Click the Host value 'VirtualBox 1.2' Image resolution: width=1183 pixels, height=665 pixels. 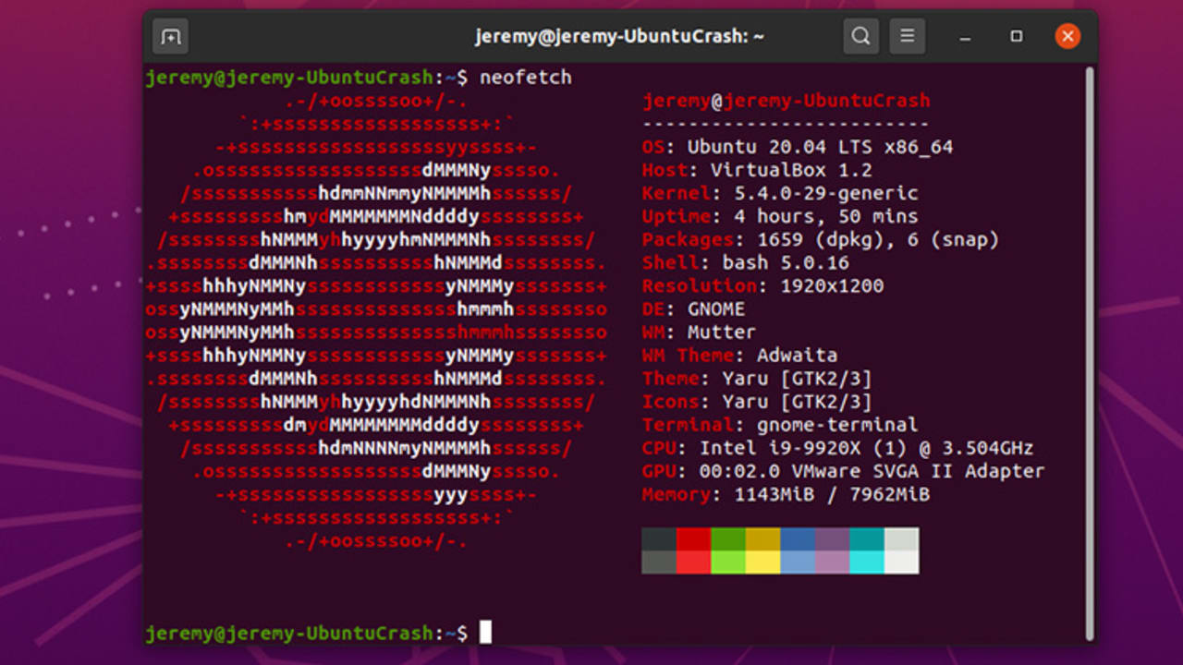pos(791,170)
